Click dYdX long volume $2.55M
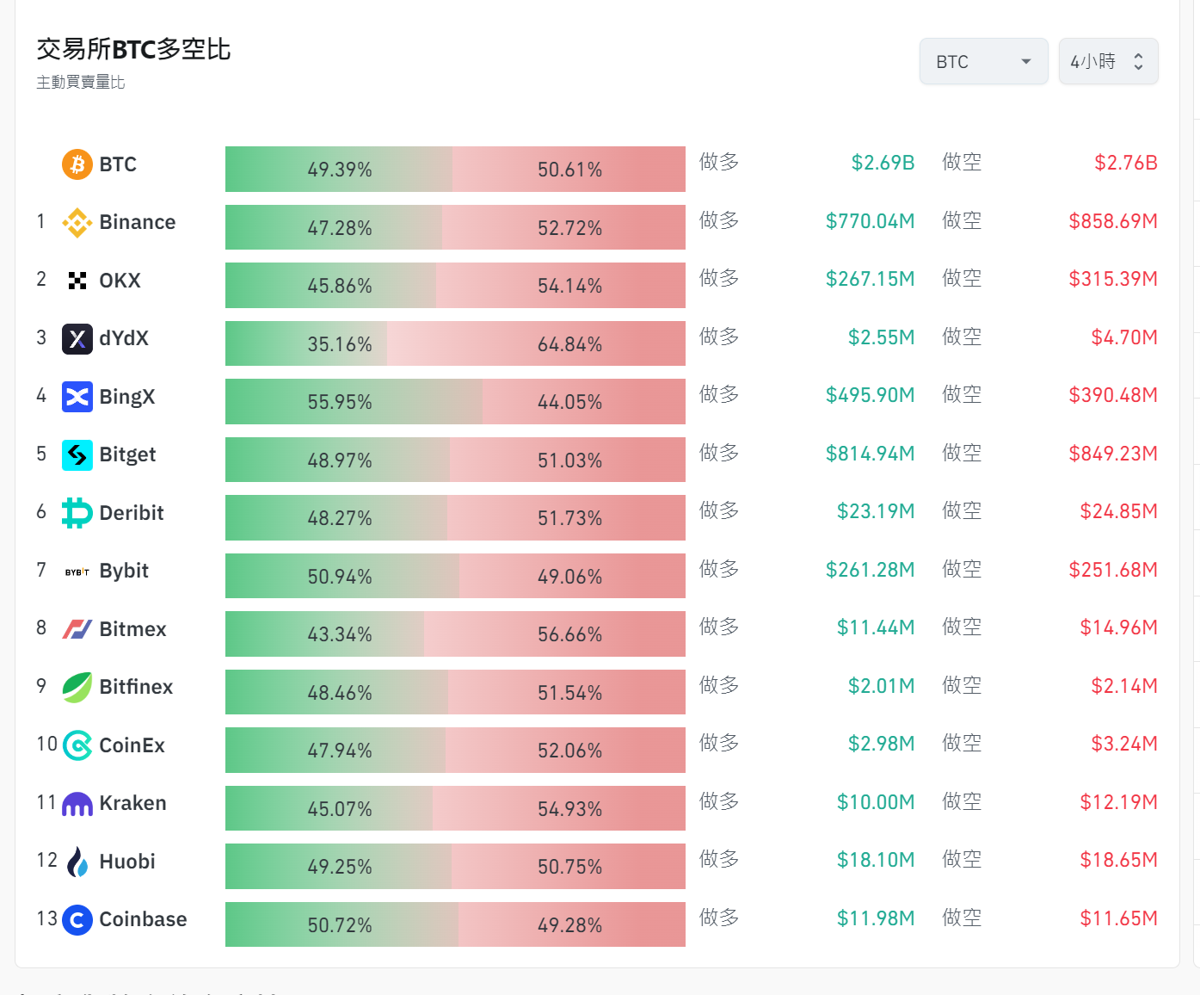 pyautogui.click(x=881, y=337)
